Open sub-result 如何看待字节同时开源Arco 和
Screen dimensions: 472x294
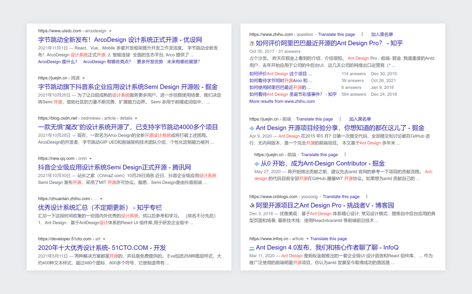[x=281, y=81]
